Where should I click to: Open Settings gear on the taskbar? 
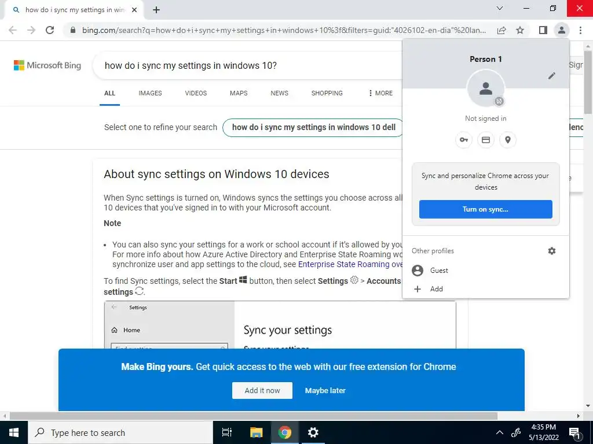[x=313, y=432]
